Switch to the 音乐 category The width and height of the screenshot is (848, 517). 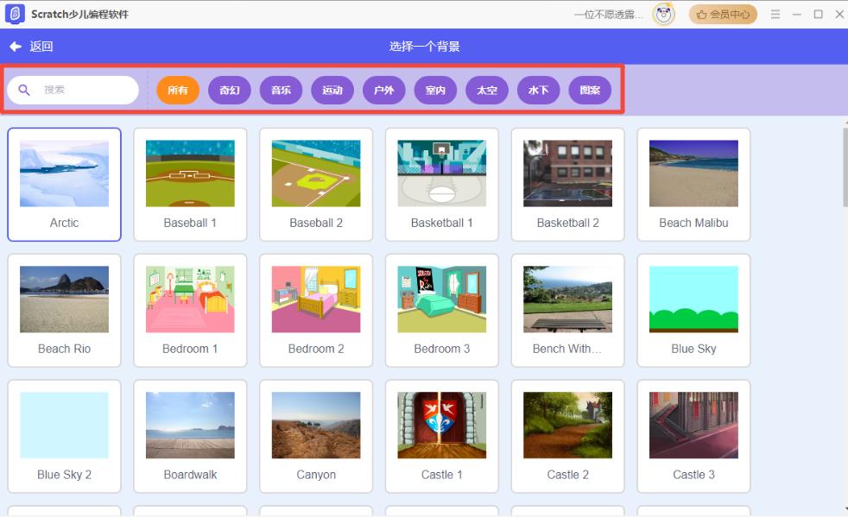[x=281, y=90]
